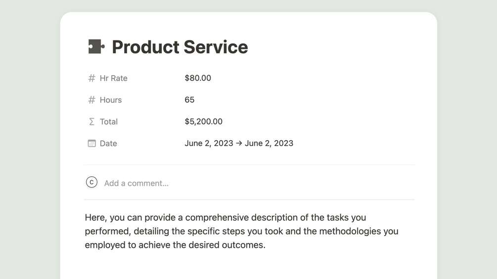Viewport: 497px width, 279px height.
Task: Click the calendar icon beside Date
Action: pyautogui.click(x=91, y=143)
